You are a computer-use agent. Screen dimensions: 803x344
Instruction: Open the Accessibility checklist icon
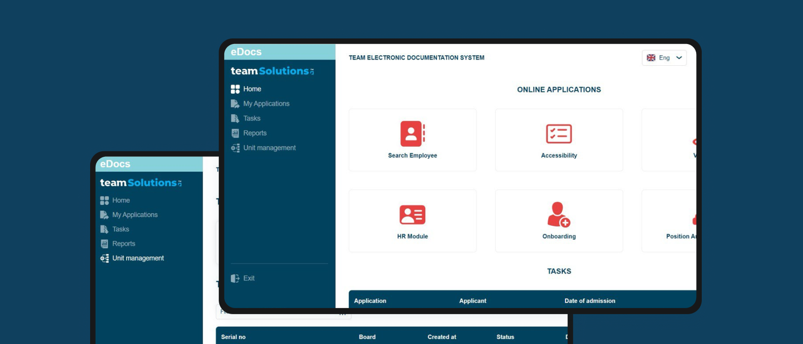[559, 134]
